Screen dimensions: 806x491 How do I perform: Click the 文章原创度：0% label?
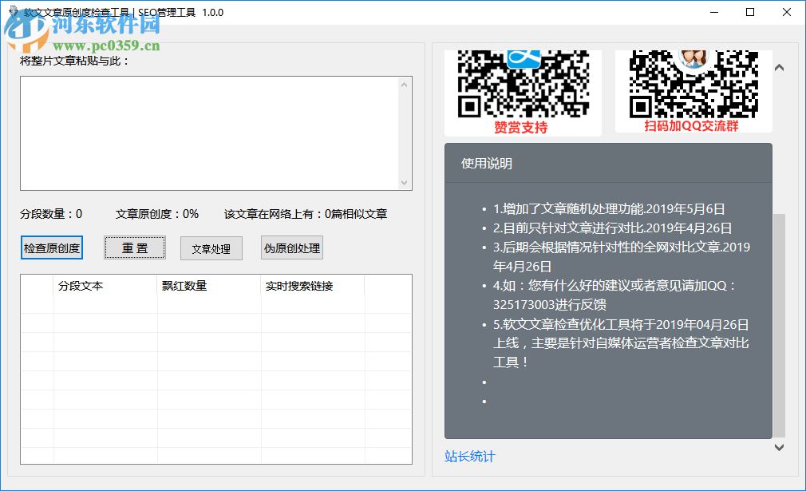pyautogui.click(x=156, y=214)
